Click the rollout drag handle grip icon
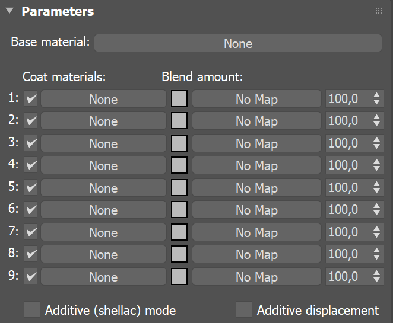 click(378, 11)
